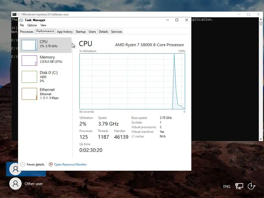Click the L1 cache value N/A
Screen dimensions: 264x198
163,136
